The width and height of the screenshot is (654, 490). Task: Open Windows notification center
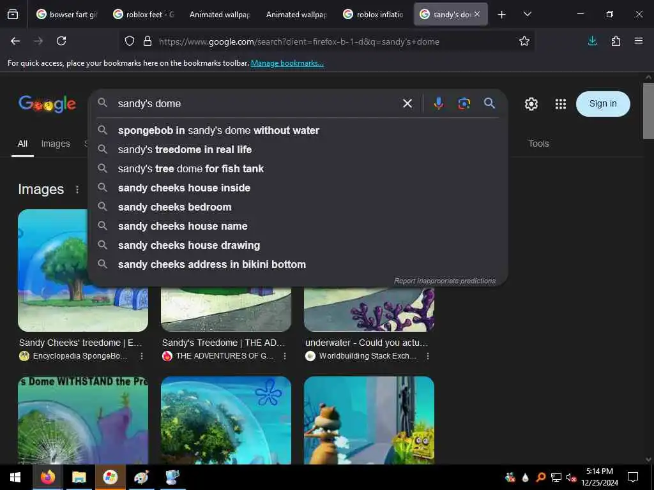[x=633, y=477]
